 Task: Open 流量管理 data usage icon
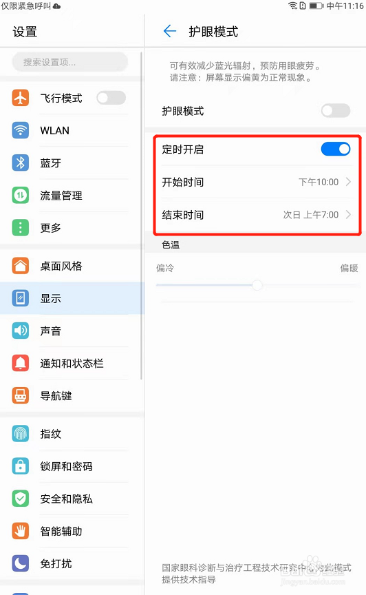[21, 196]
